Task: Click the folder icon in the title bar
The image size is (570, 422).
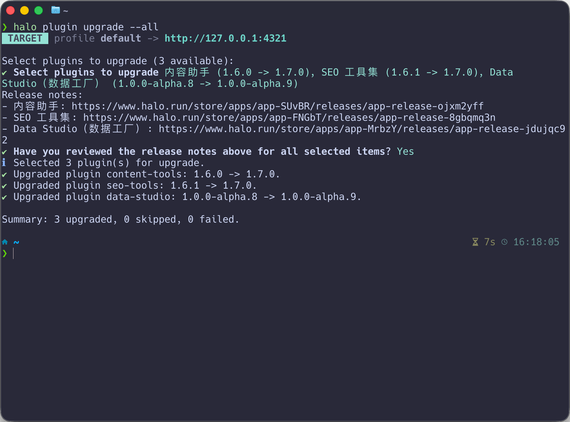Action: pos(55,10)
